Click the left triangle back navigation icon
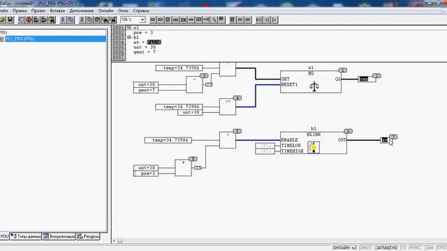 [267, 20]
